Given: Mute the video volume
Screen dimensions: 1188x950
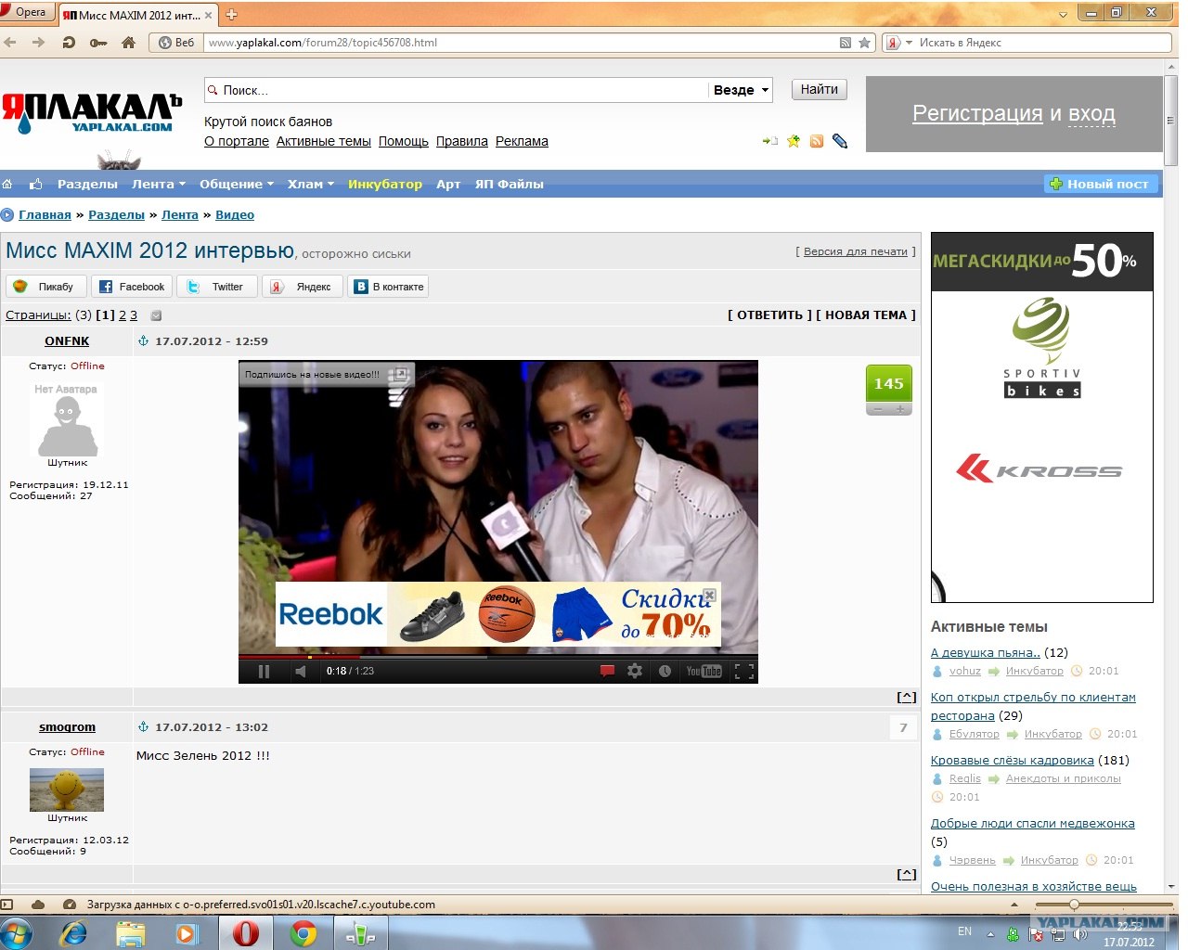Looking at the screenshot, I should tap(300, 671).
